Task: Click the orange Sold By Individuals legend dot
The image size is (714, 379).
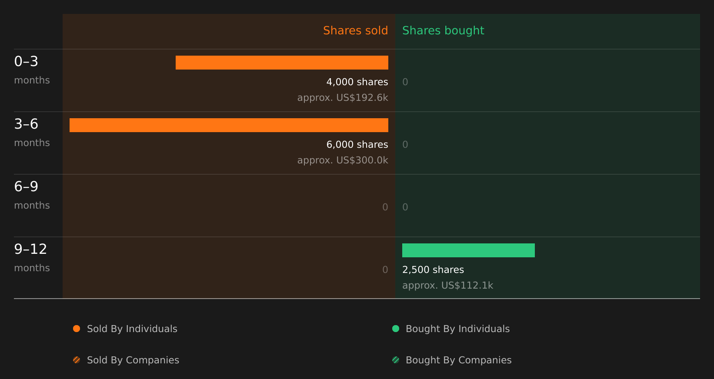Action: [77, 329]
